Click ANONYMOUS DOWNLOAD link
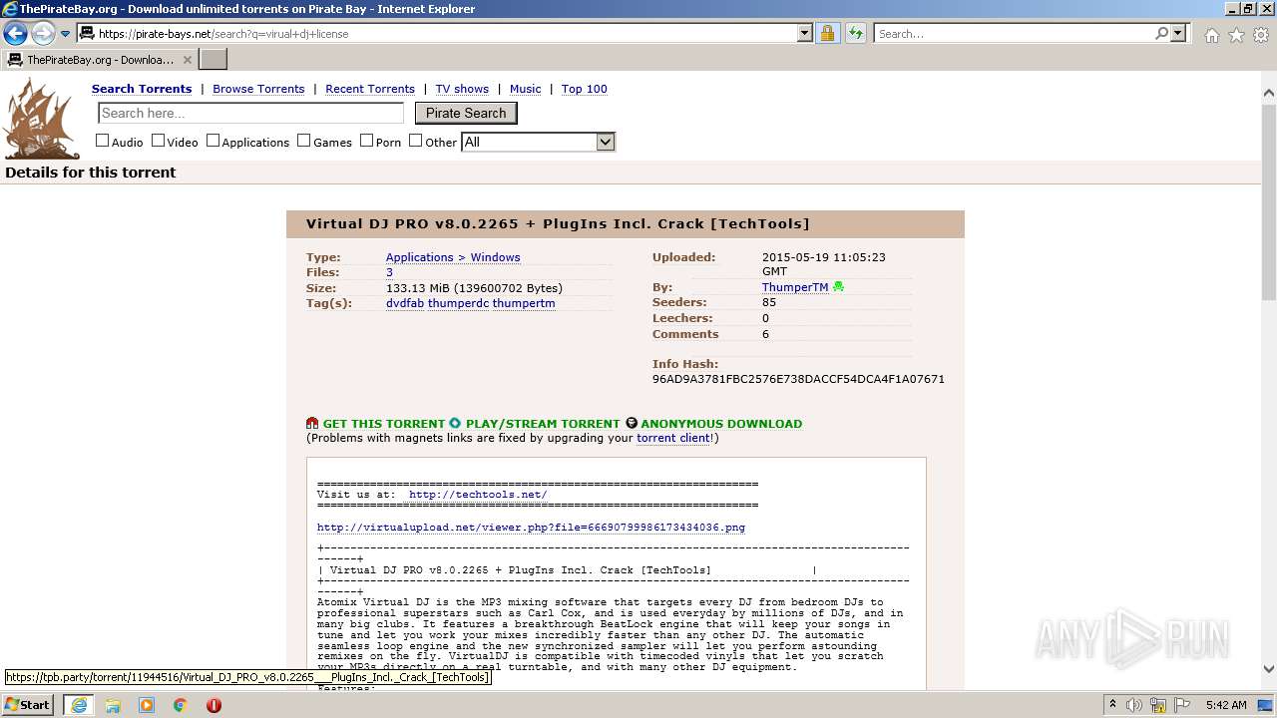Viewport: 1277px width, 718px height. (721, 424)
